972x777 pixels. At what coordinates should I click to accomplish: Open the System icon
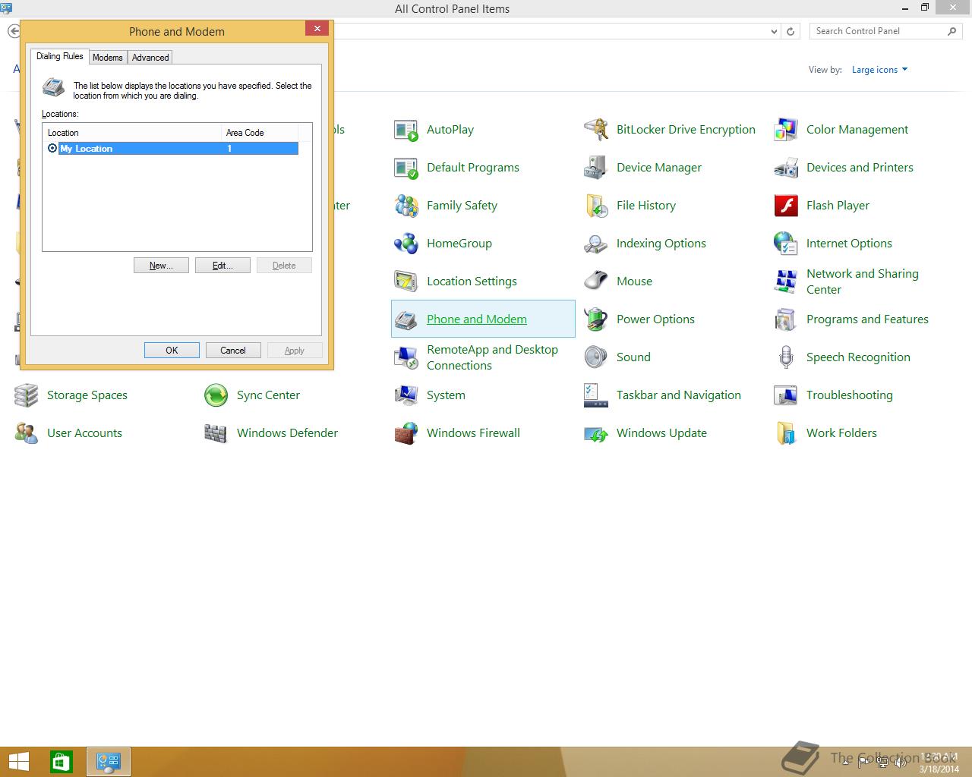[x=406, y=395]
